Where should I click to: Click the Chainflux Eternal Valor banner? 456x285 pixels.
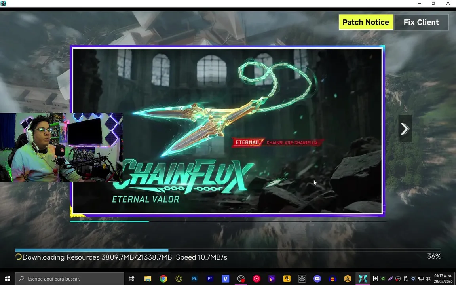click(x=227, y=131)
